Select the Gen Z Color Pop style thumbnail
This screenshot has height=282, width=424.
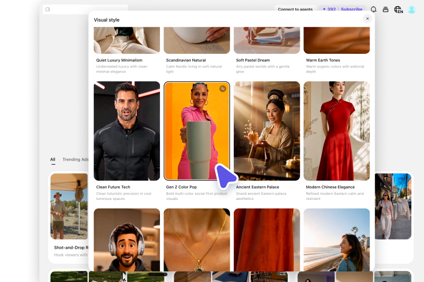point(197,131)
